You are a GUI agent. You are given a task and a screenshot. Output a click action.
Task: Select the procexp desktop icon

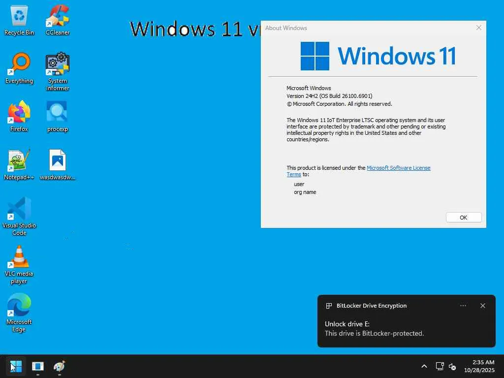click(x=58, y=116)
